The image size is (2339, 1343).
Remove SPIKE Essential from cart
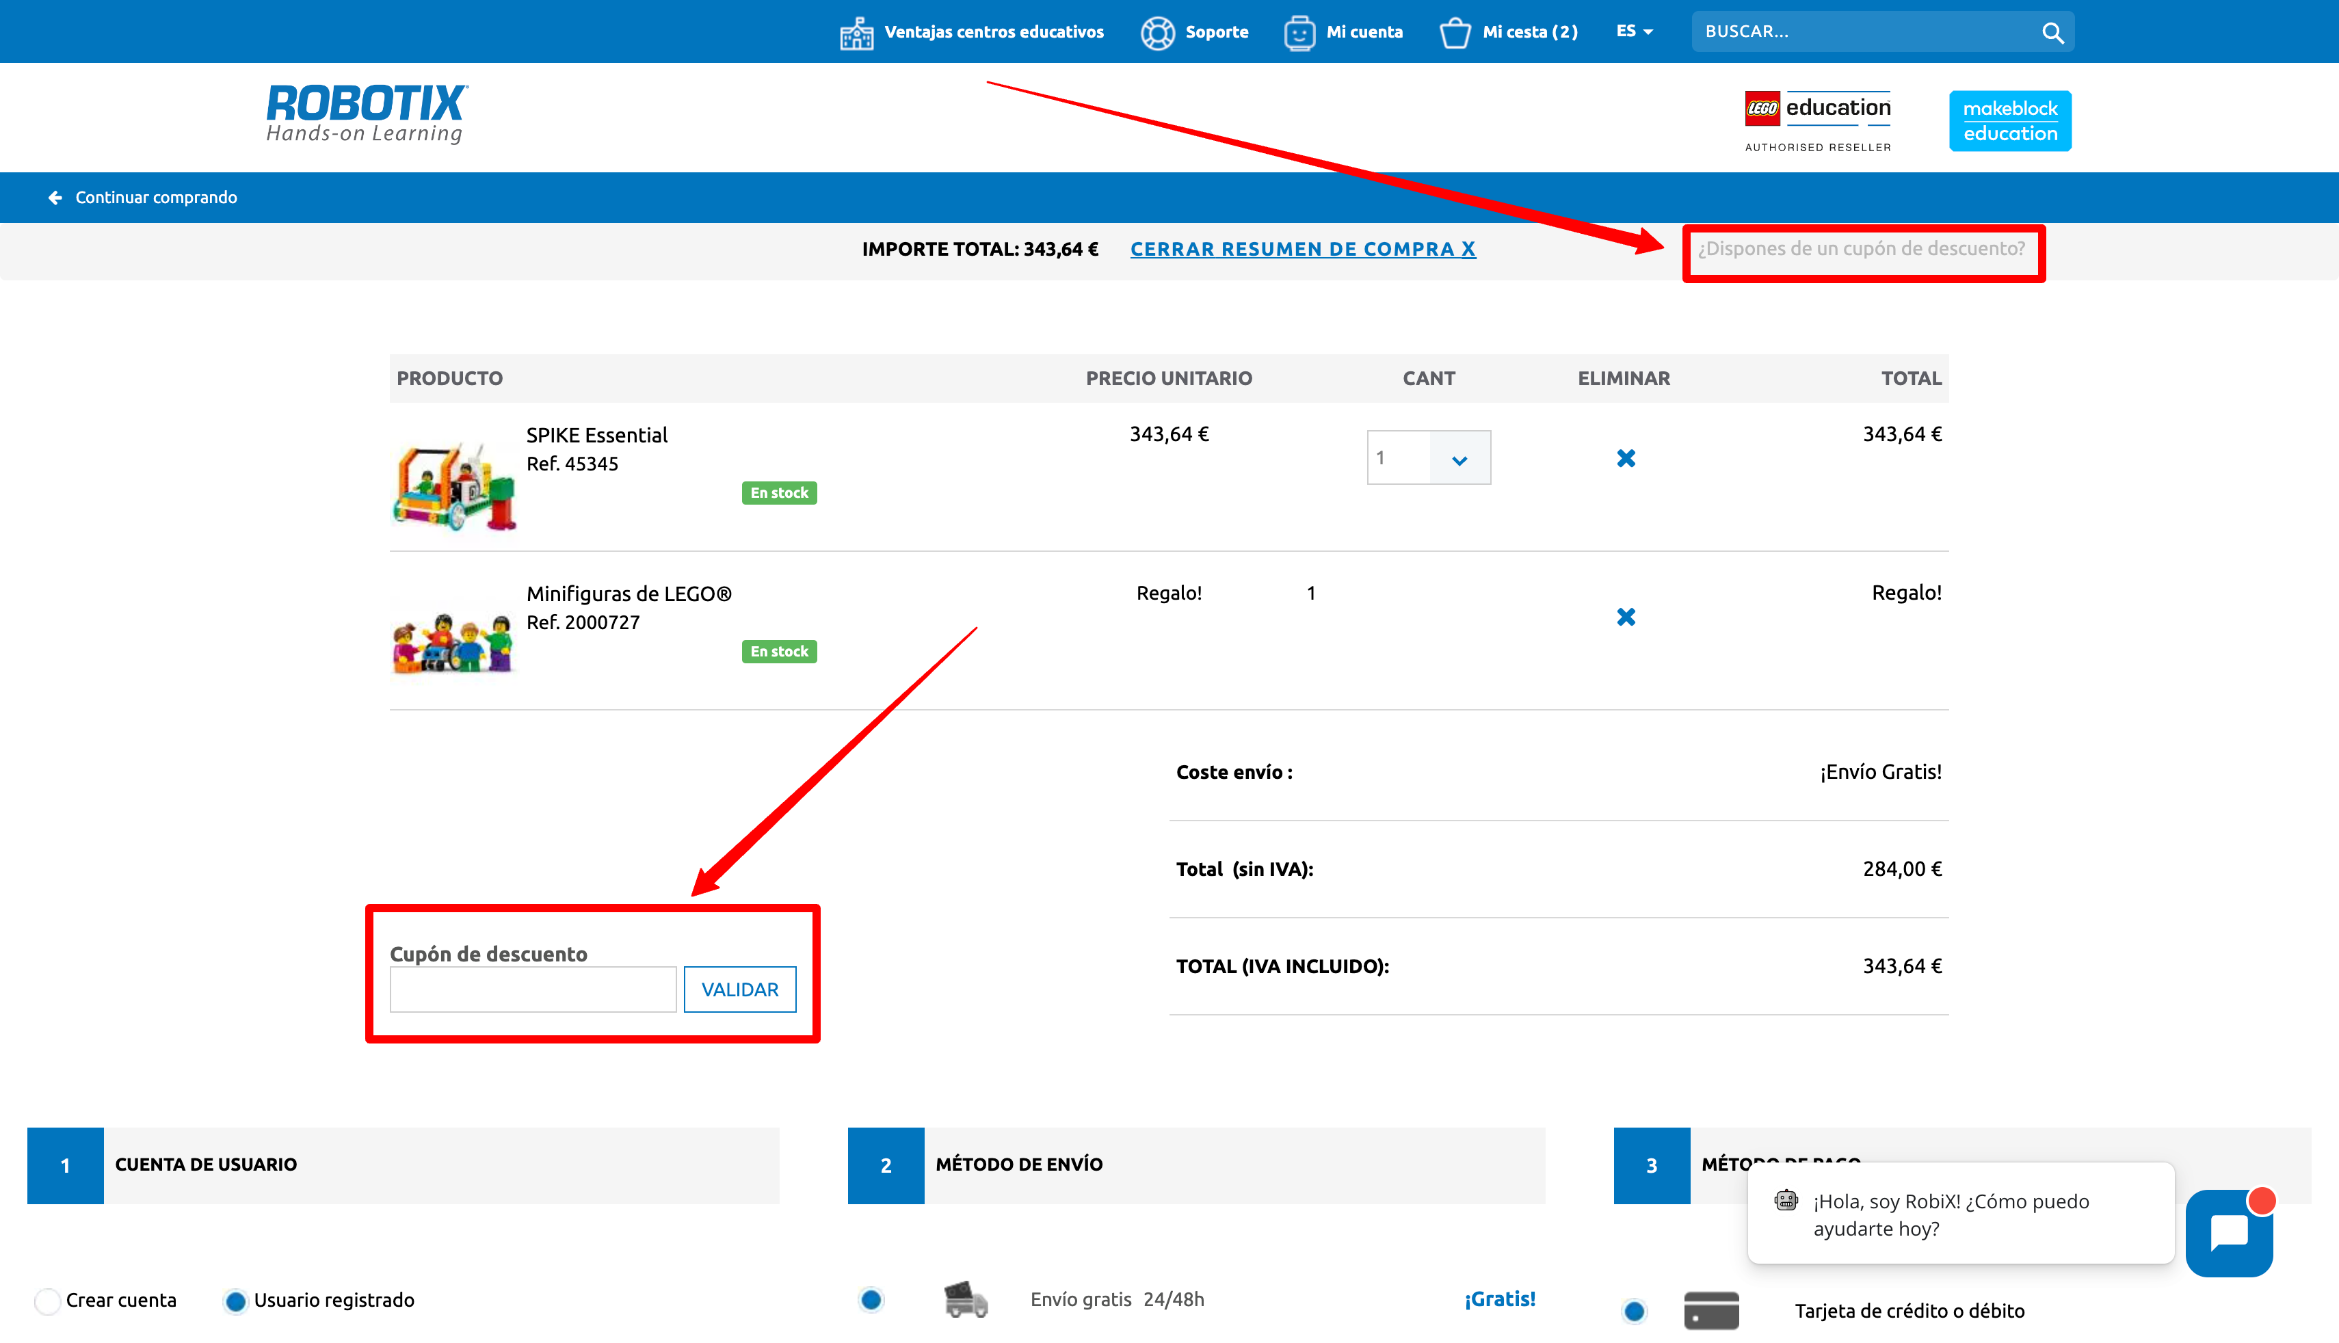point(1625,458)
